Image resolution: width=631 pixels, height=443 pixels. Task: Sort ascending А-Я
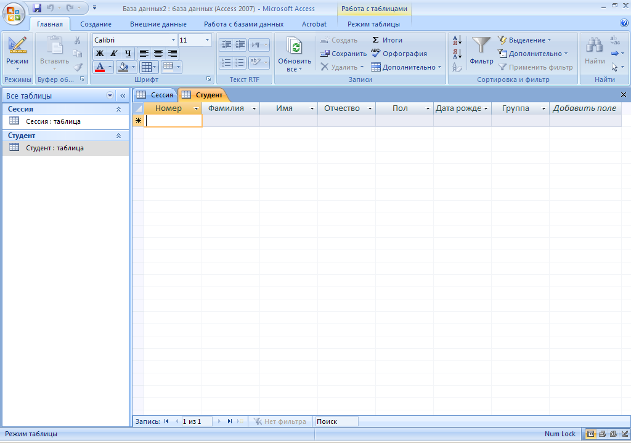coord(457,40)
